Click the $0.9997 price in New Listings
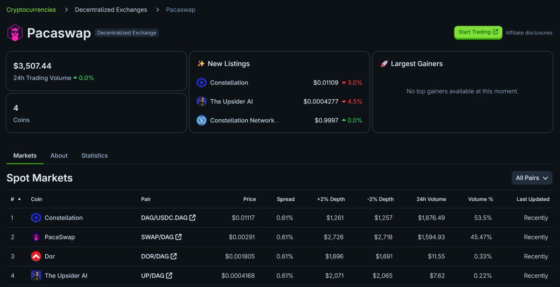Screen dimensions: 560x287 (326, 120)
